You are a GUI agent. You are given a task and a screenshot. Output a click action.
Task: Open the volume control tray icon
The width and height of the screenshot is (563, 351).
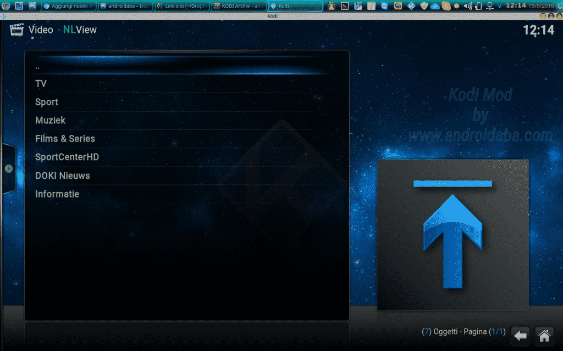click(467, 5)
